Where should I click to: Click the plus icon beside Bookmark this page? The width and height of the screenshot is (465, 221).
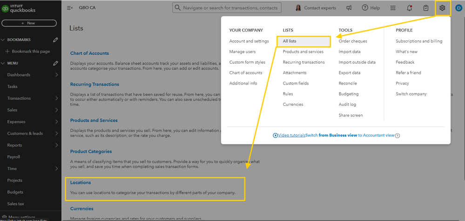point(8,52)
